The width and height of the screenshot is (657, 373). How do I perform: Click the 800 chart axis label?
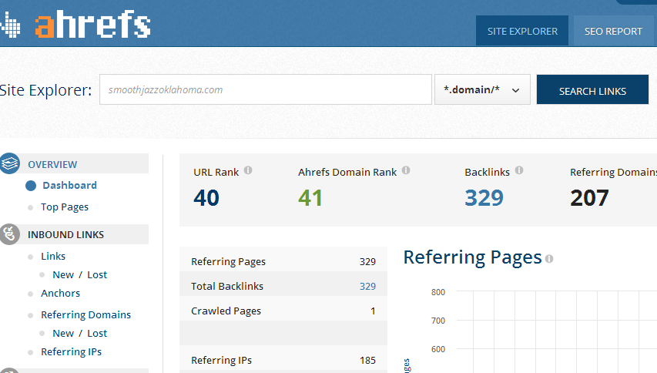pos(438,292)
